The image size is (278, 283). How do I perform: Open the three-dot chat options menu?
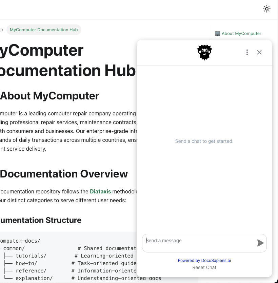pyautogui.click(x=247, y=52)
